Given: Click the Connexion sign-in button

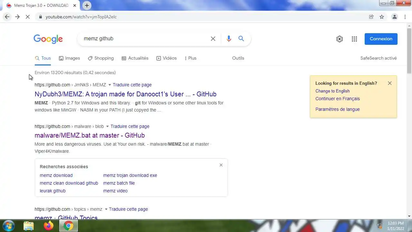Looking at the screenshot, I should tap(381, 39).
